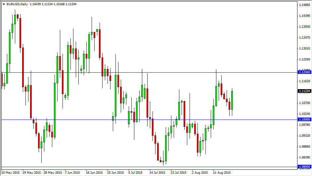
Task: Click the 1.12550 price scale value
Action: click(305, 59)
